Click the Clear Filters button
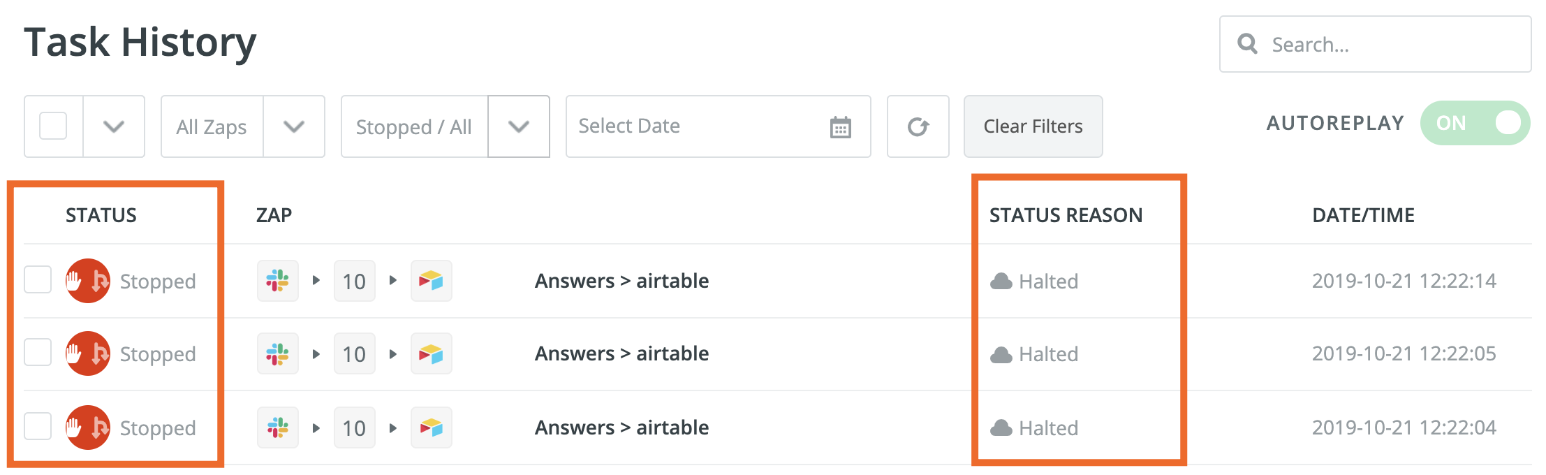The image size is (1546, 475). click(x=1033, y=126)
